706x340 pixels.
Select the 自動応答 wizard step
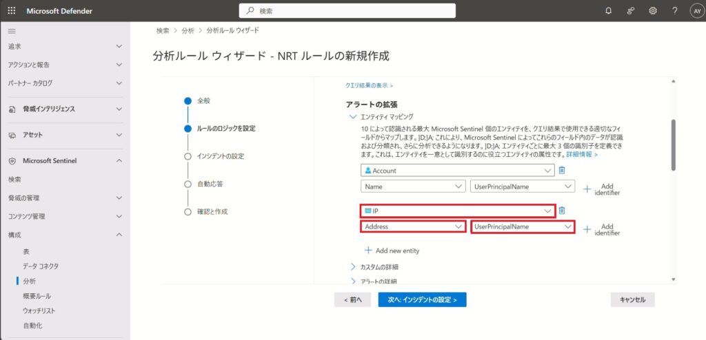[210, 184]
